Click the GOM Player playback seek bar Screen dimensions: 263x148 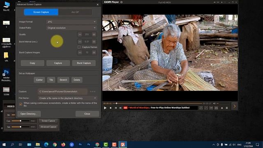click(158, 103)
